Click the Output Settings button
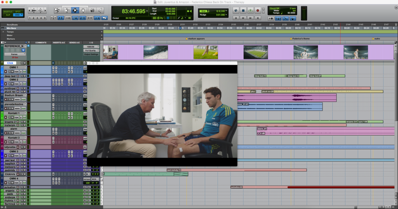398x209 pixels. (x=91, y=54)
